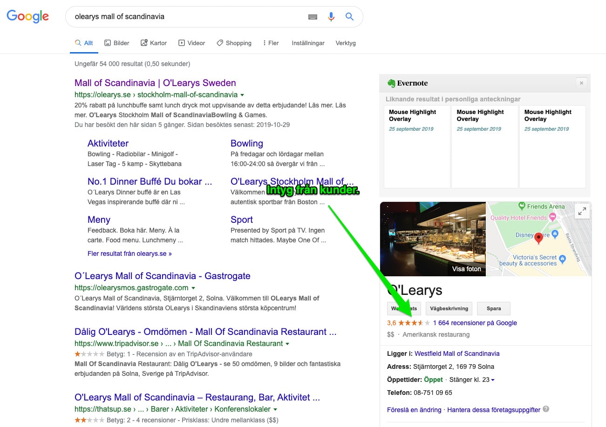Click Föreslå en ändring link

[x=414, y=410]
